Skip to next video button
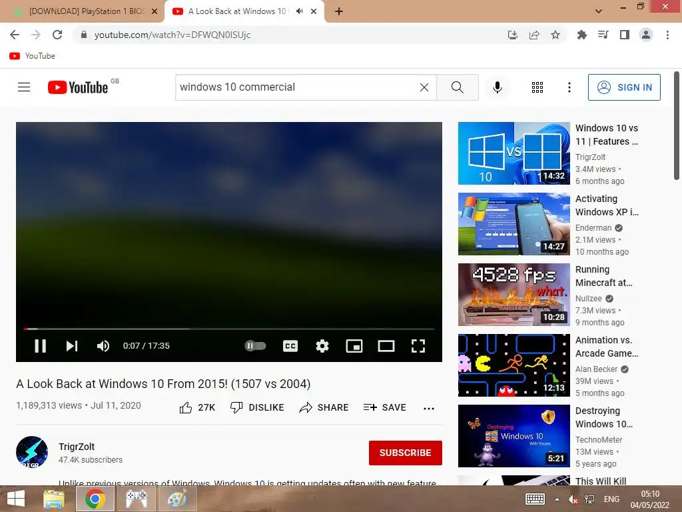 click(x=72, y=346)
